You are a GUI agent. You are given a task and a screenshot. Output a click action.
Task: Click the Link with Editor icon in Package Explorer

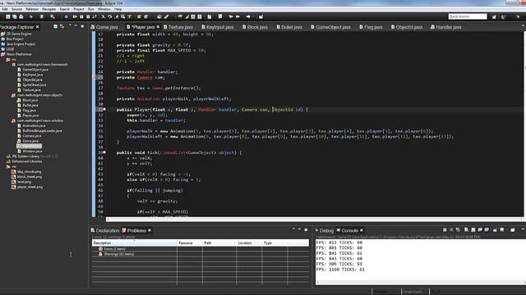tap(62, 26)
